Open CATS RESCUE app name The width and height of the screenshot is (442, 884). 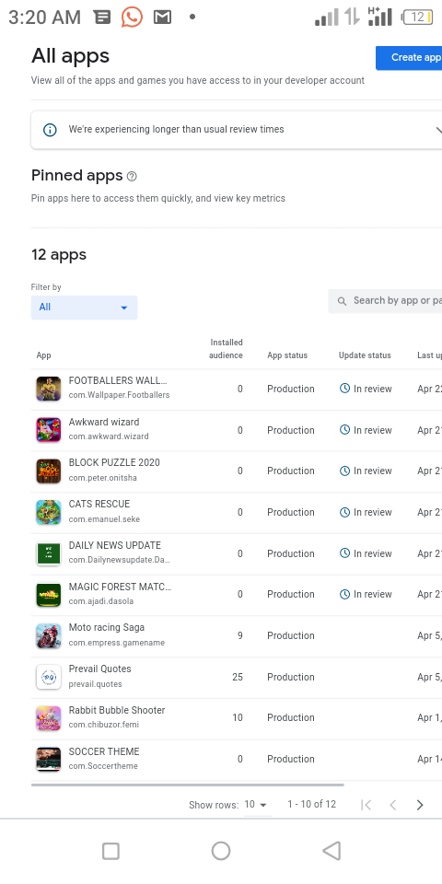[99, 504]
